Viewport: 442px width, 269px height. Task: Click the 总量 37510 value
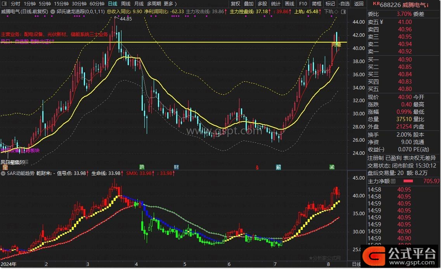[404, 119]
